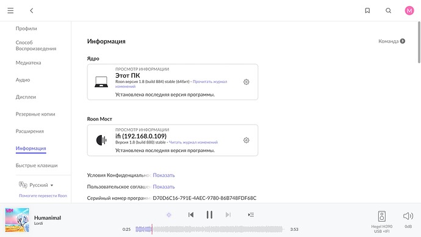Click the Roon Radio icon
The image size is (421, 237).
(168, 214)
